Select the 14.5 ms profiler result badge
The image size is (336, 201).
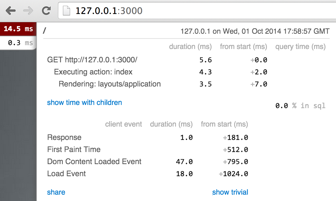pos(18,29)
